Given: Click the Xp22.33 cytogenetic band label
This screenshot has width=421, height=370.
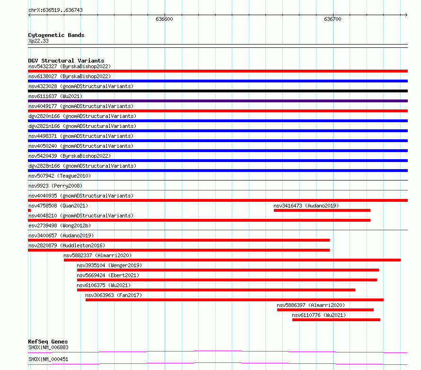Looking at the screenshot, I should click(38, 41).
